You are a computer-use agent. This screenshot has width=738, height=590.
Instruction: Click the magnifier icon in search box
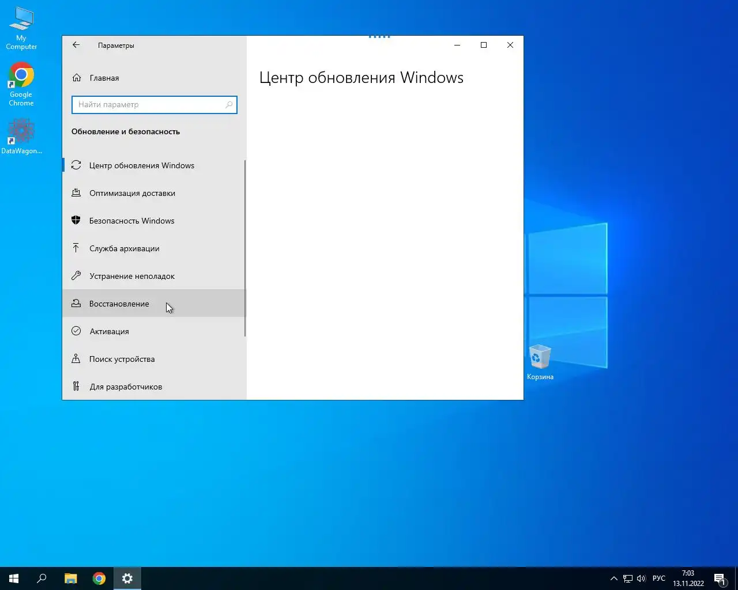[x=229, y=105]
